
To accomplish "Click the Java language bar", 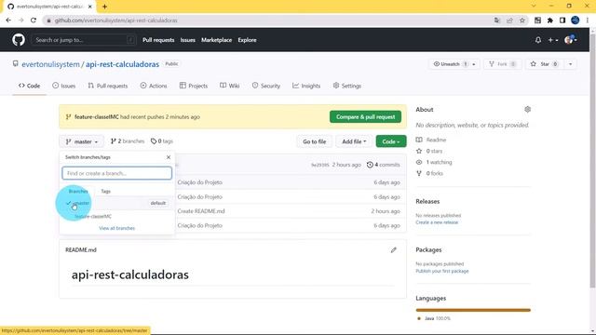I will pos(473,310).
